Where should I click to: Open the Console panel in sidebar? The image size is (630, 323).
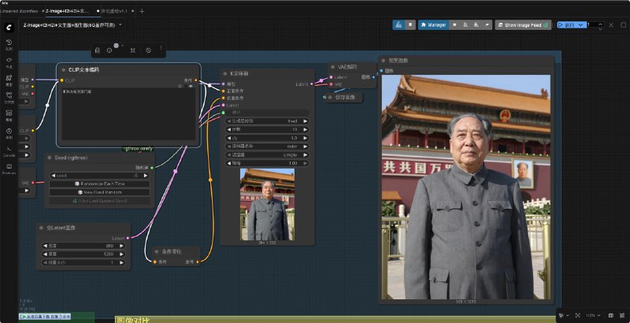[x=9, y=151]
